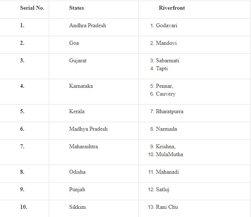
Task: Click the MulaMutha riverfront entry
Action: pyautogui.click(x=169, y=154)
